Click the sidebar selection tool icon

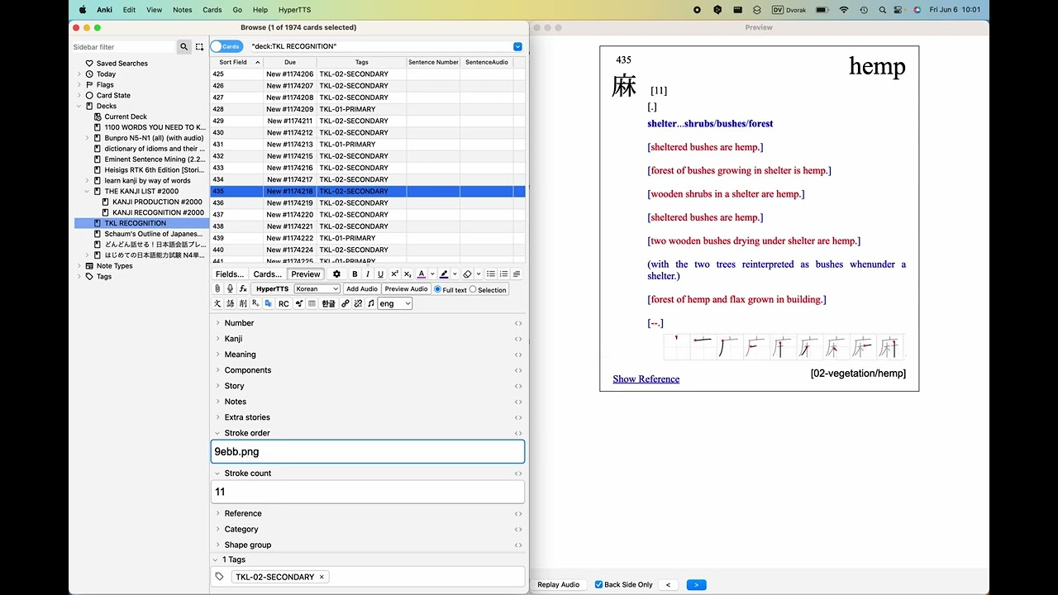(x=199, y=47)
